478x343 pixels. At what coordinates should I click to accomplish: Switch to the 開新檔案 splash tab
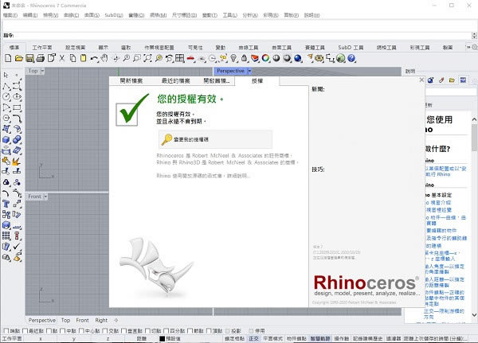pyautogui.click(x=131, y=80)
